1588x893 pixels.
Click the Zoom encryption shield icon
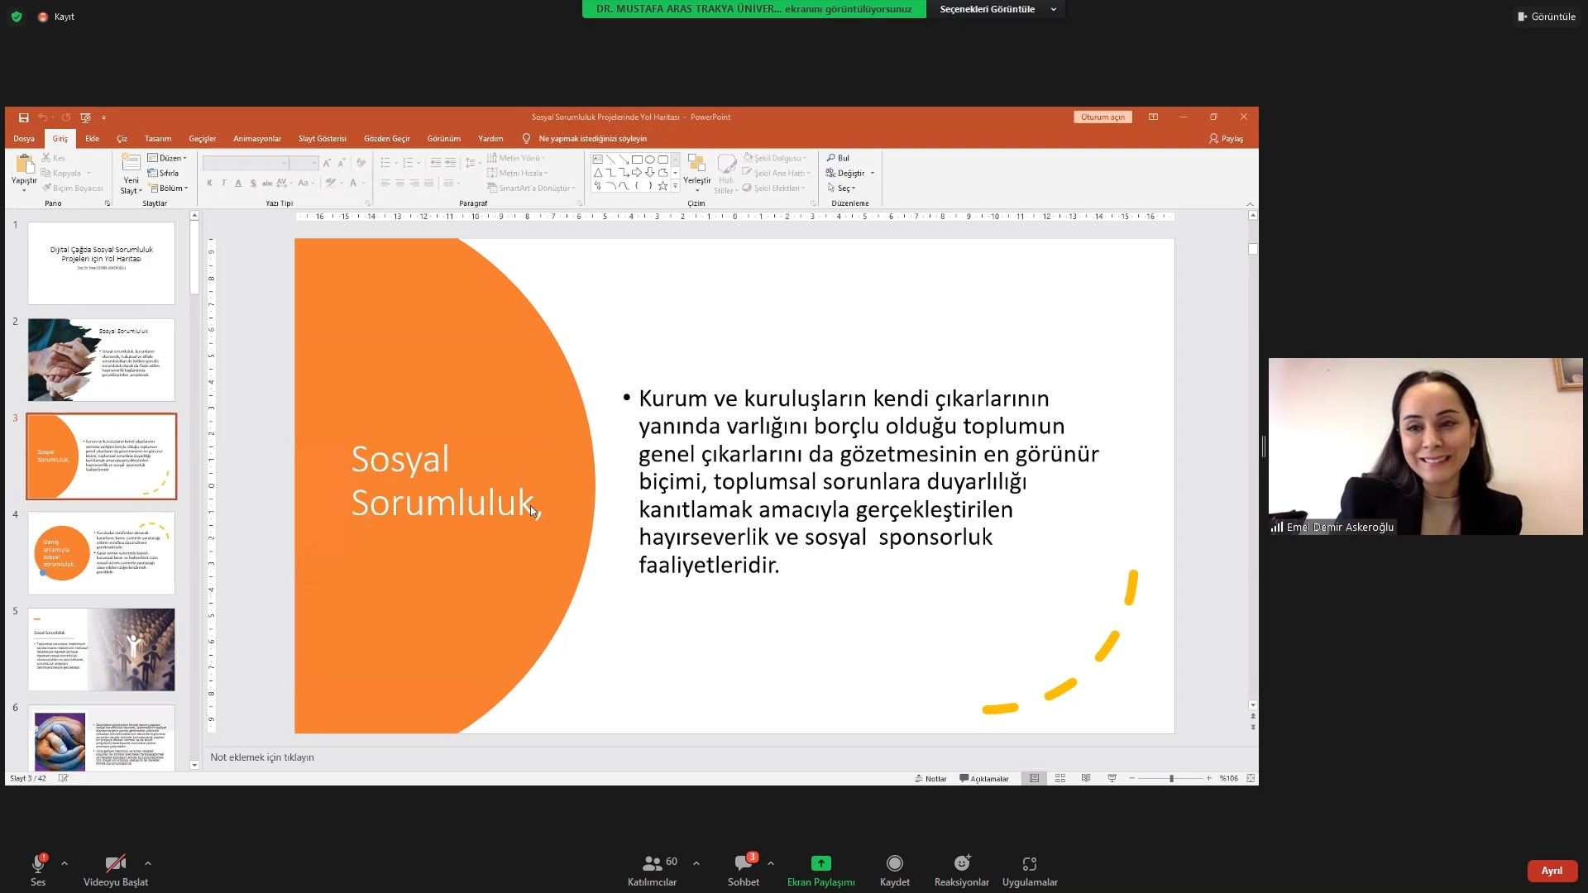(16, 17)
